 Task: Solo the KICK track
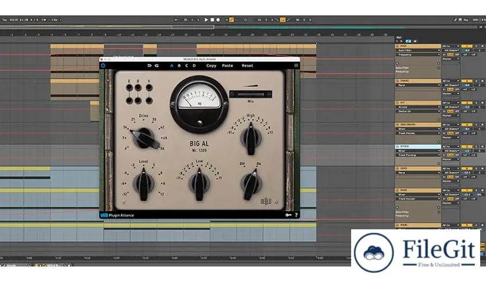point(476,46)
